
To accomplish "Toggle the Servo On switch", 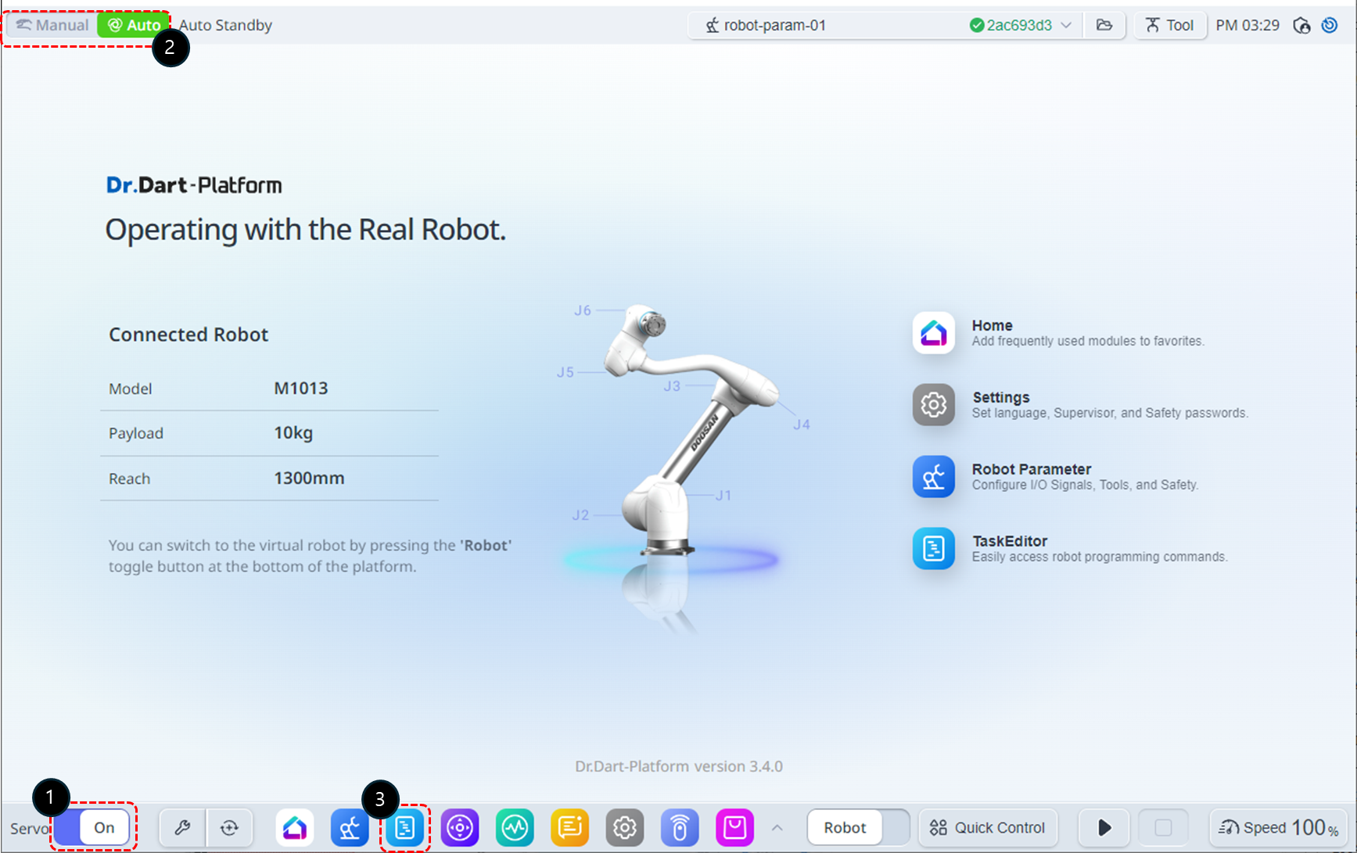I will click(x=93, y=827).
